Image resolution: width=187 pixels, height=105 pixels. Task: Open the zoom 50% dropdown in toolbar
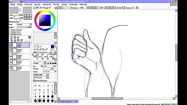88,8
